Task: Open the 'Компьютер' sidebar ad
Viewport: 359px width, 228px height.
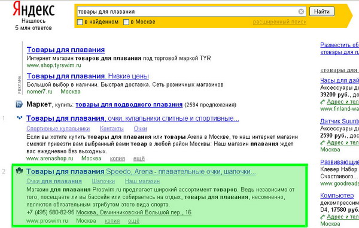Action: (337, 196)
